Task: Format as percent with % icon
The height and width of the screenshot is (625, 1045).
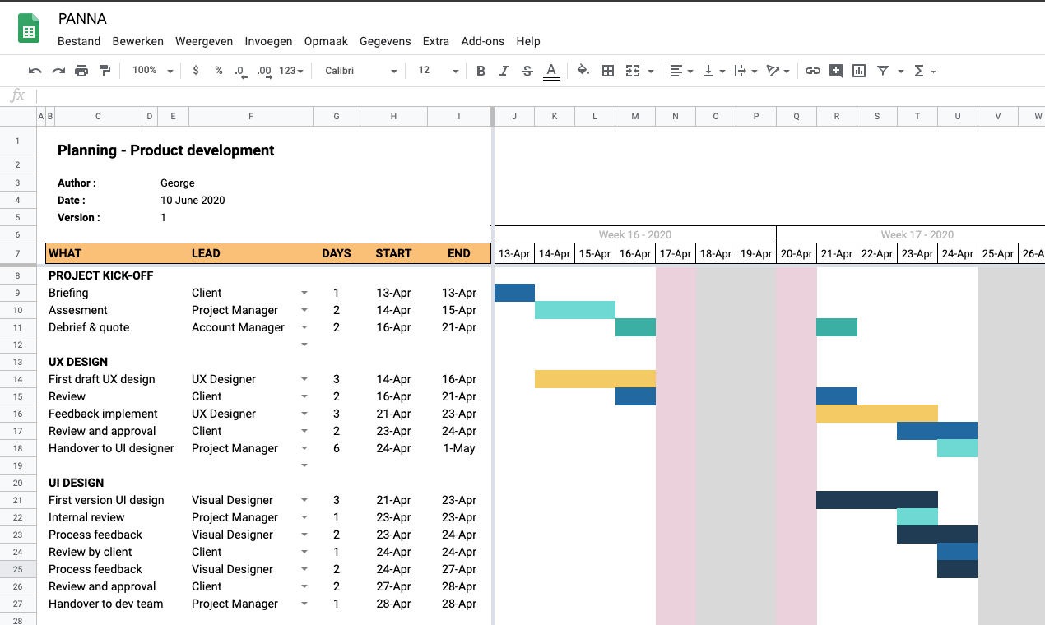Action: point(219,71)
